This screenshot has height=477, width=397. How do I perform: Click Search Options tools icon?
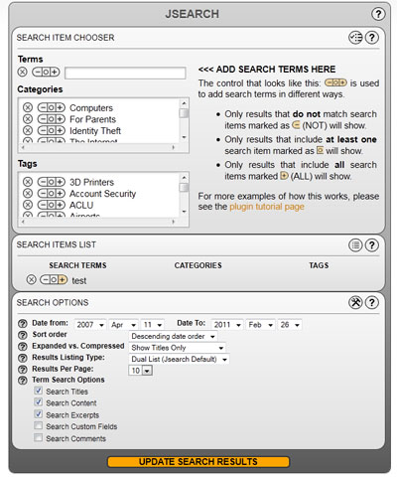[355, 302]
